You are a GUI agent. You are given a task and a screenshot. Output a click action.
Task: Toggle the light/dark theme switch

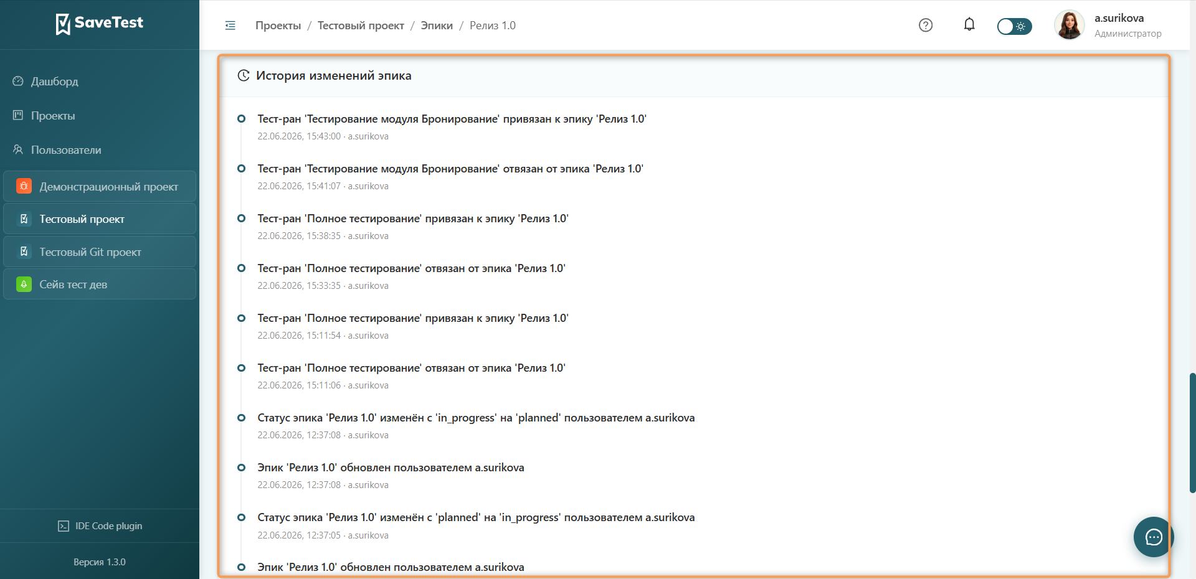tap(1014, 26)
